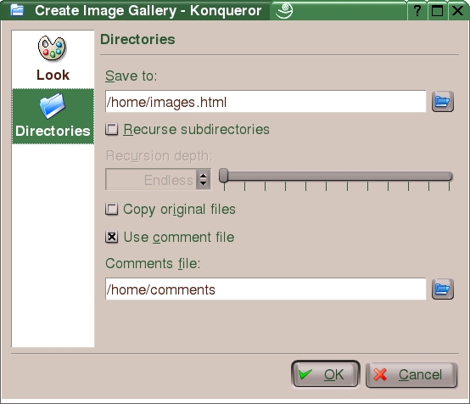Browse for Save to location folder button

(442, 102)
